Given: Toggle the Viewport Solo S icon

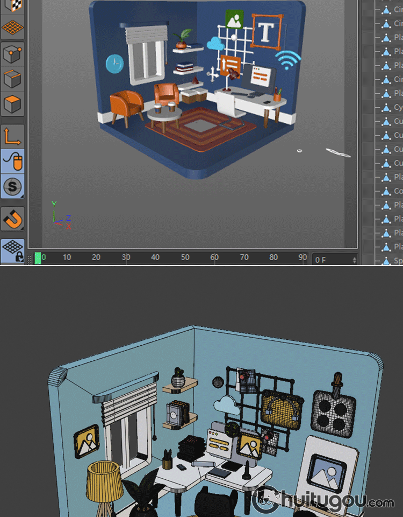Looking at the screenshot, I should pos(12,186).
